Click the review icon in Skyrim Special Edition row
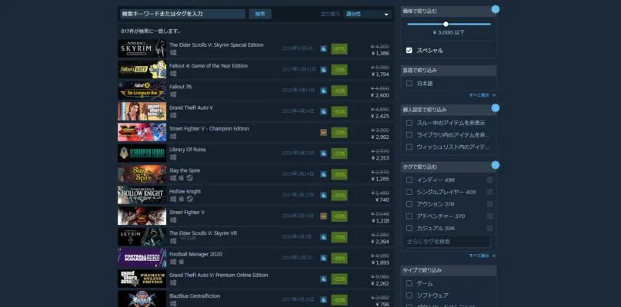 click(x=323, y=48)
